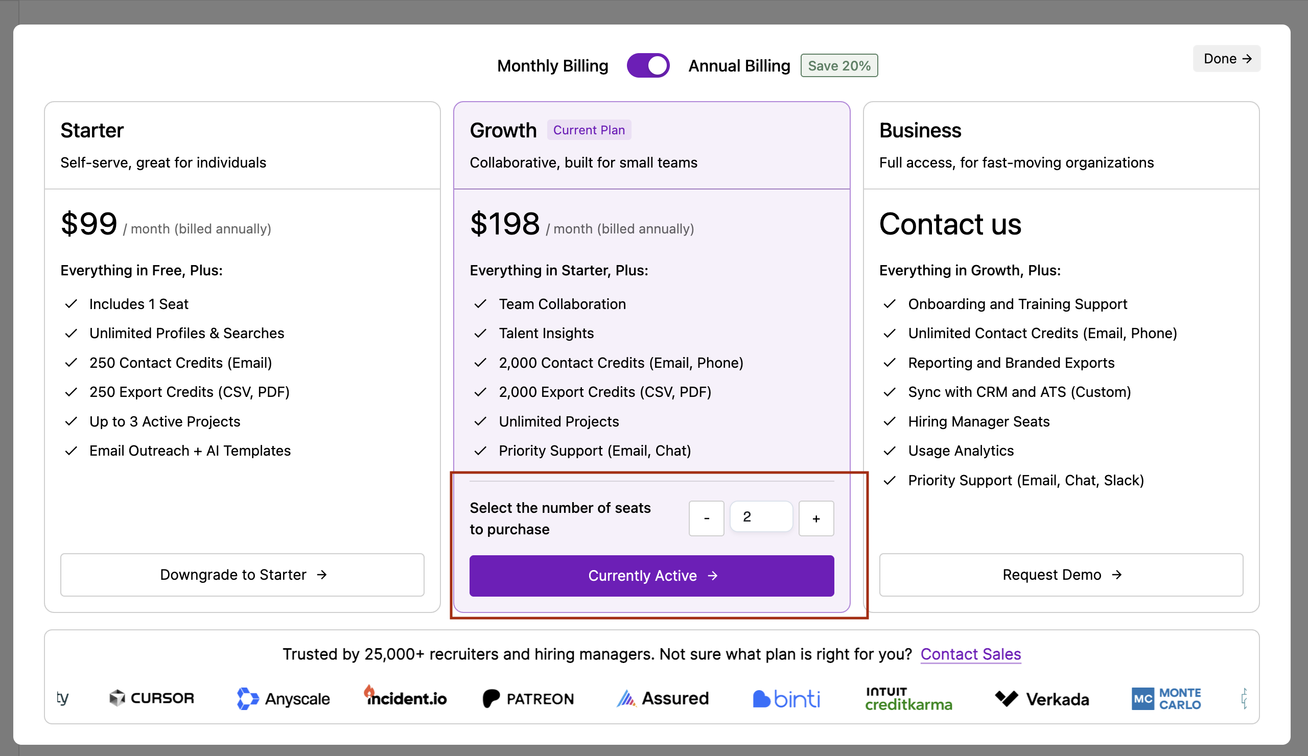Toggle the Monthly/Annual billing switch

[648, 66]
